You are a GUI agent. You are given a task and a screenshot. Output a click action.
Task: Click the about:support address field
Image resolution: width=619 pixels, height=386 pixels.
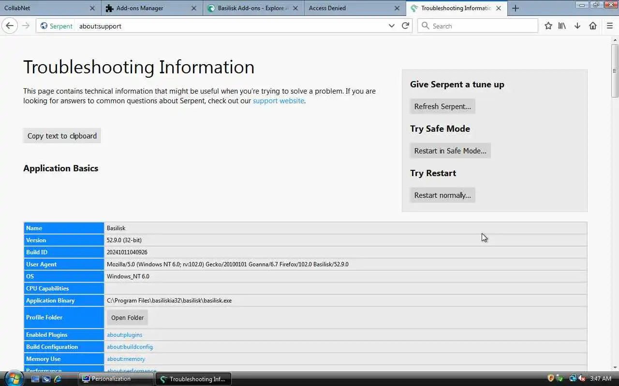pos(232,26)
